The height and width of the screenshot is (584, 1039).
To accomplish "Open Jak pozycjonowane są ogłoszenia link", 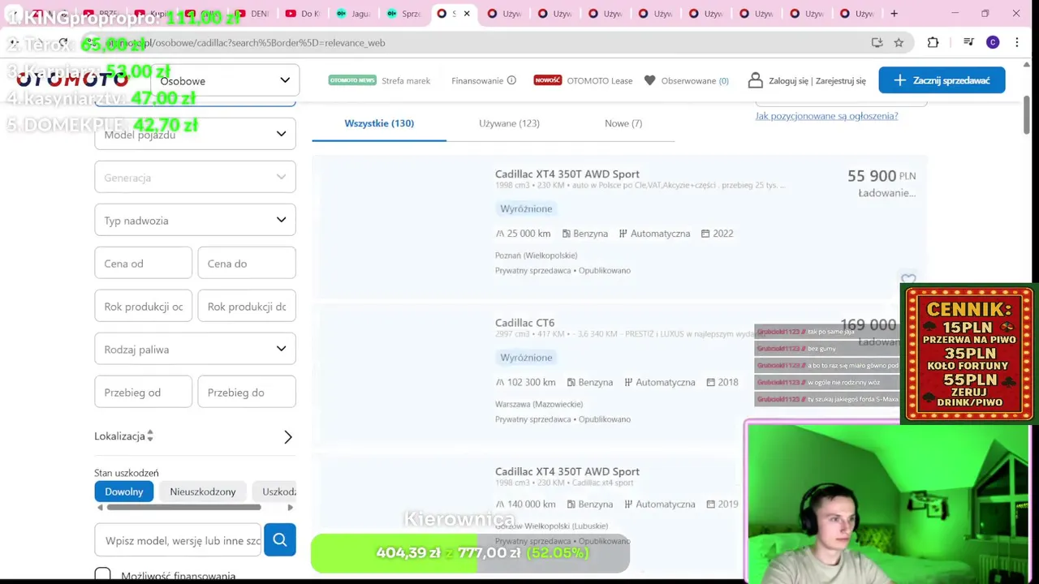I will tap(826, 116).
